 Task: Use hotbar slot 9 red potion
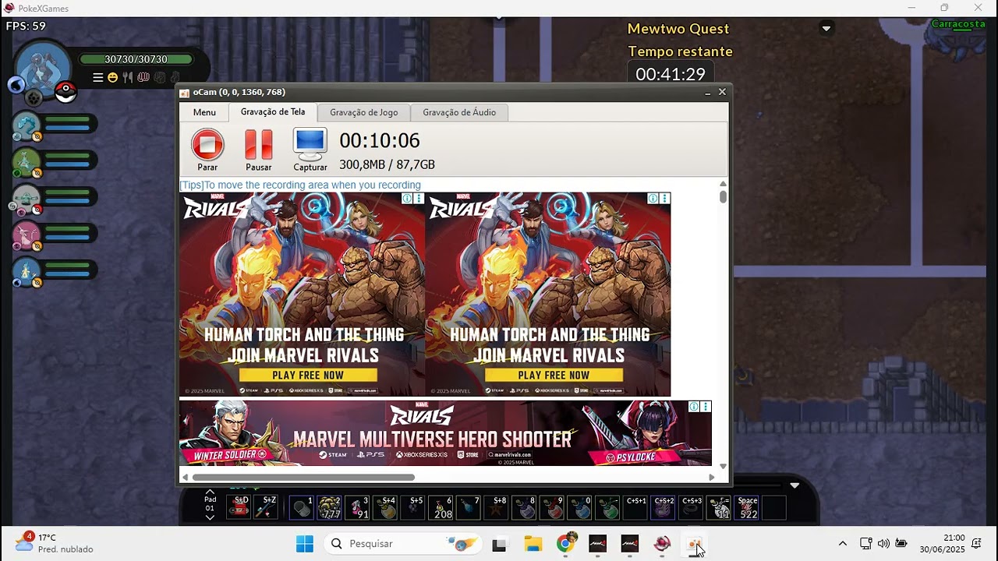click(553, 507)
